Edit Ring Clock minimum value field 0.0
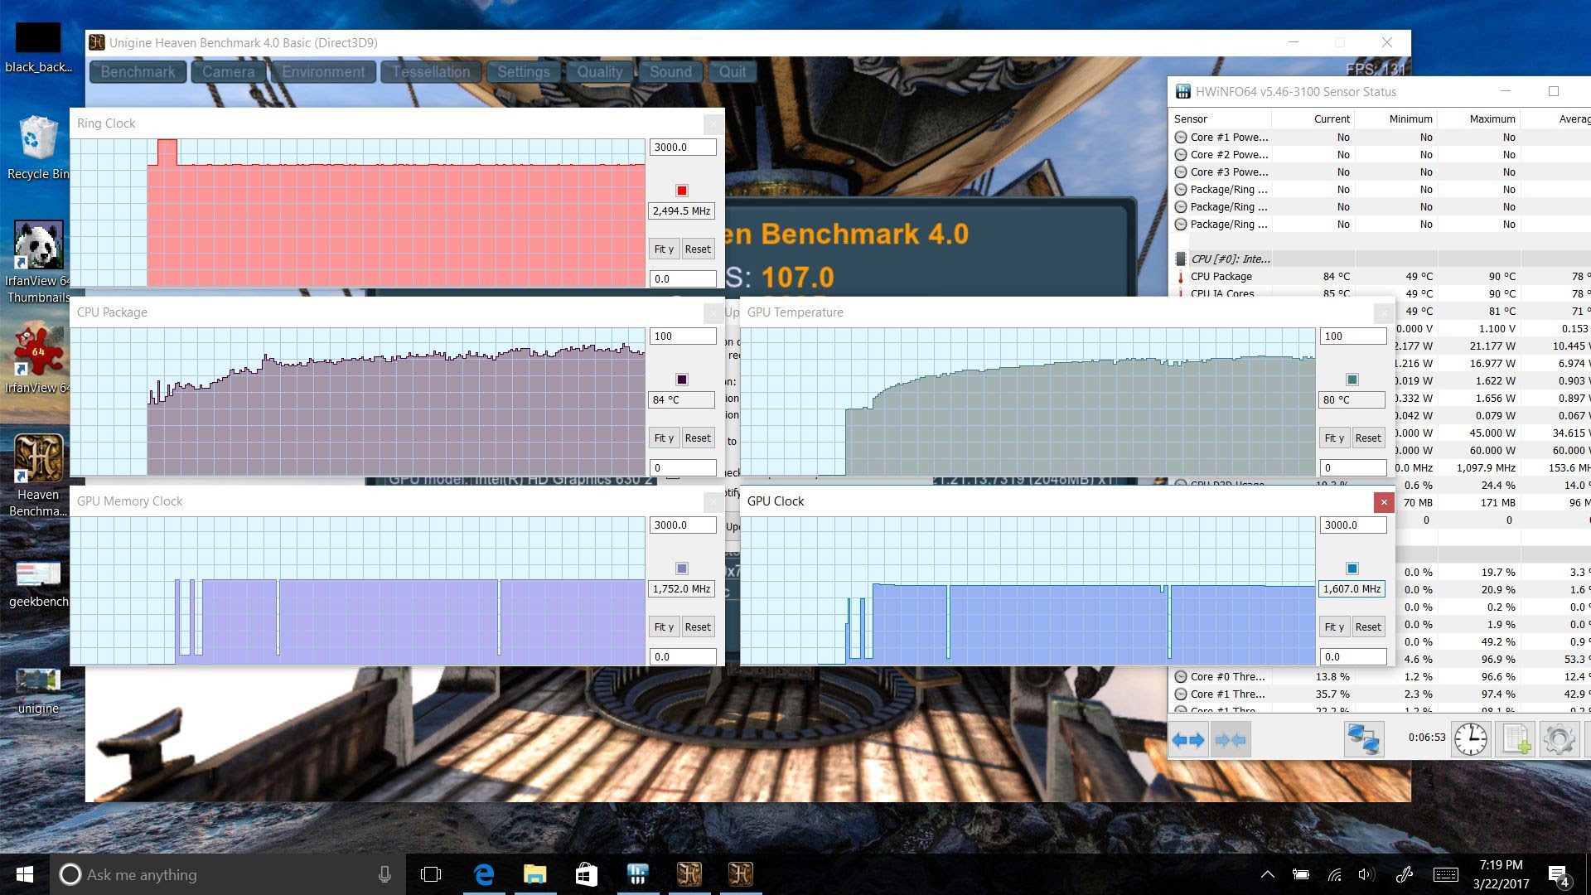This screenshot has height=895, width=1591. [x=682, y=278]
